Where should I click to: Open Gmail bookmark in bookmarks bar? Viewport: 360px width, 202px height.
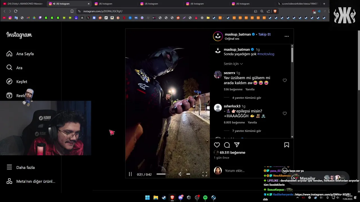coord(28,18)
